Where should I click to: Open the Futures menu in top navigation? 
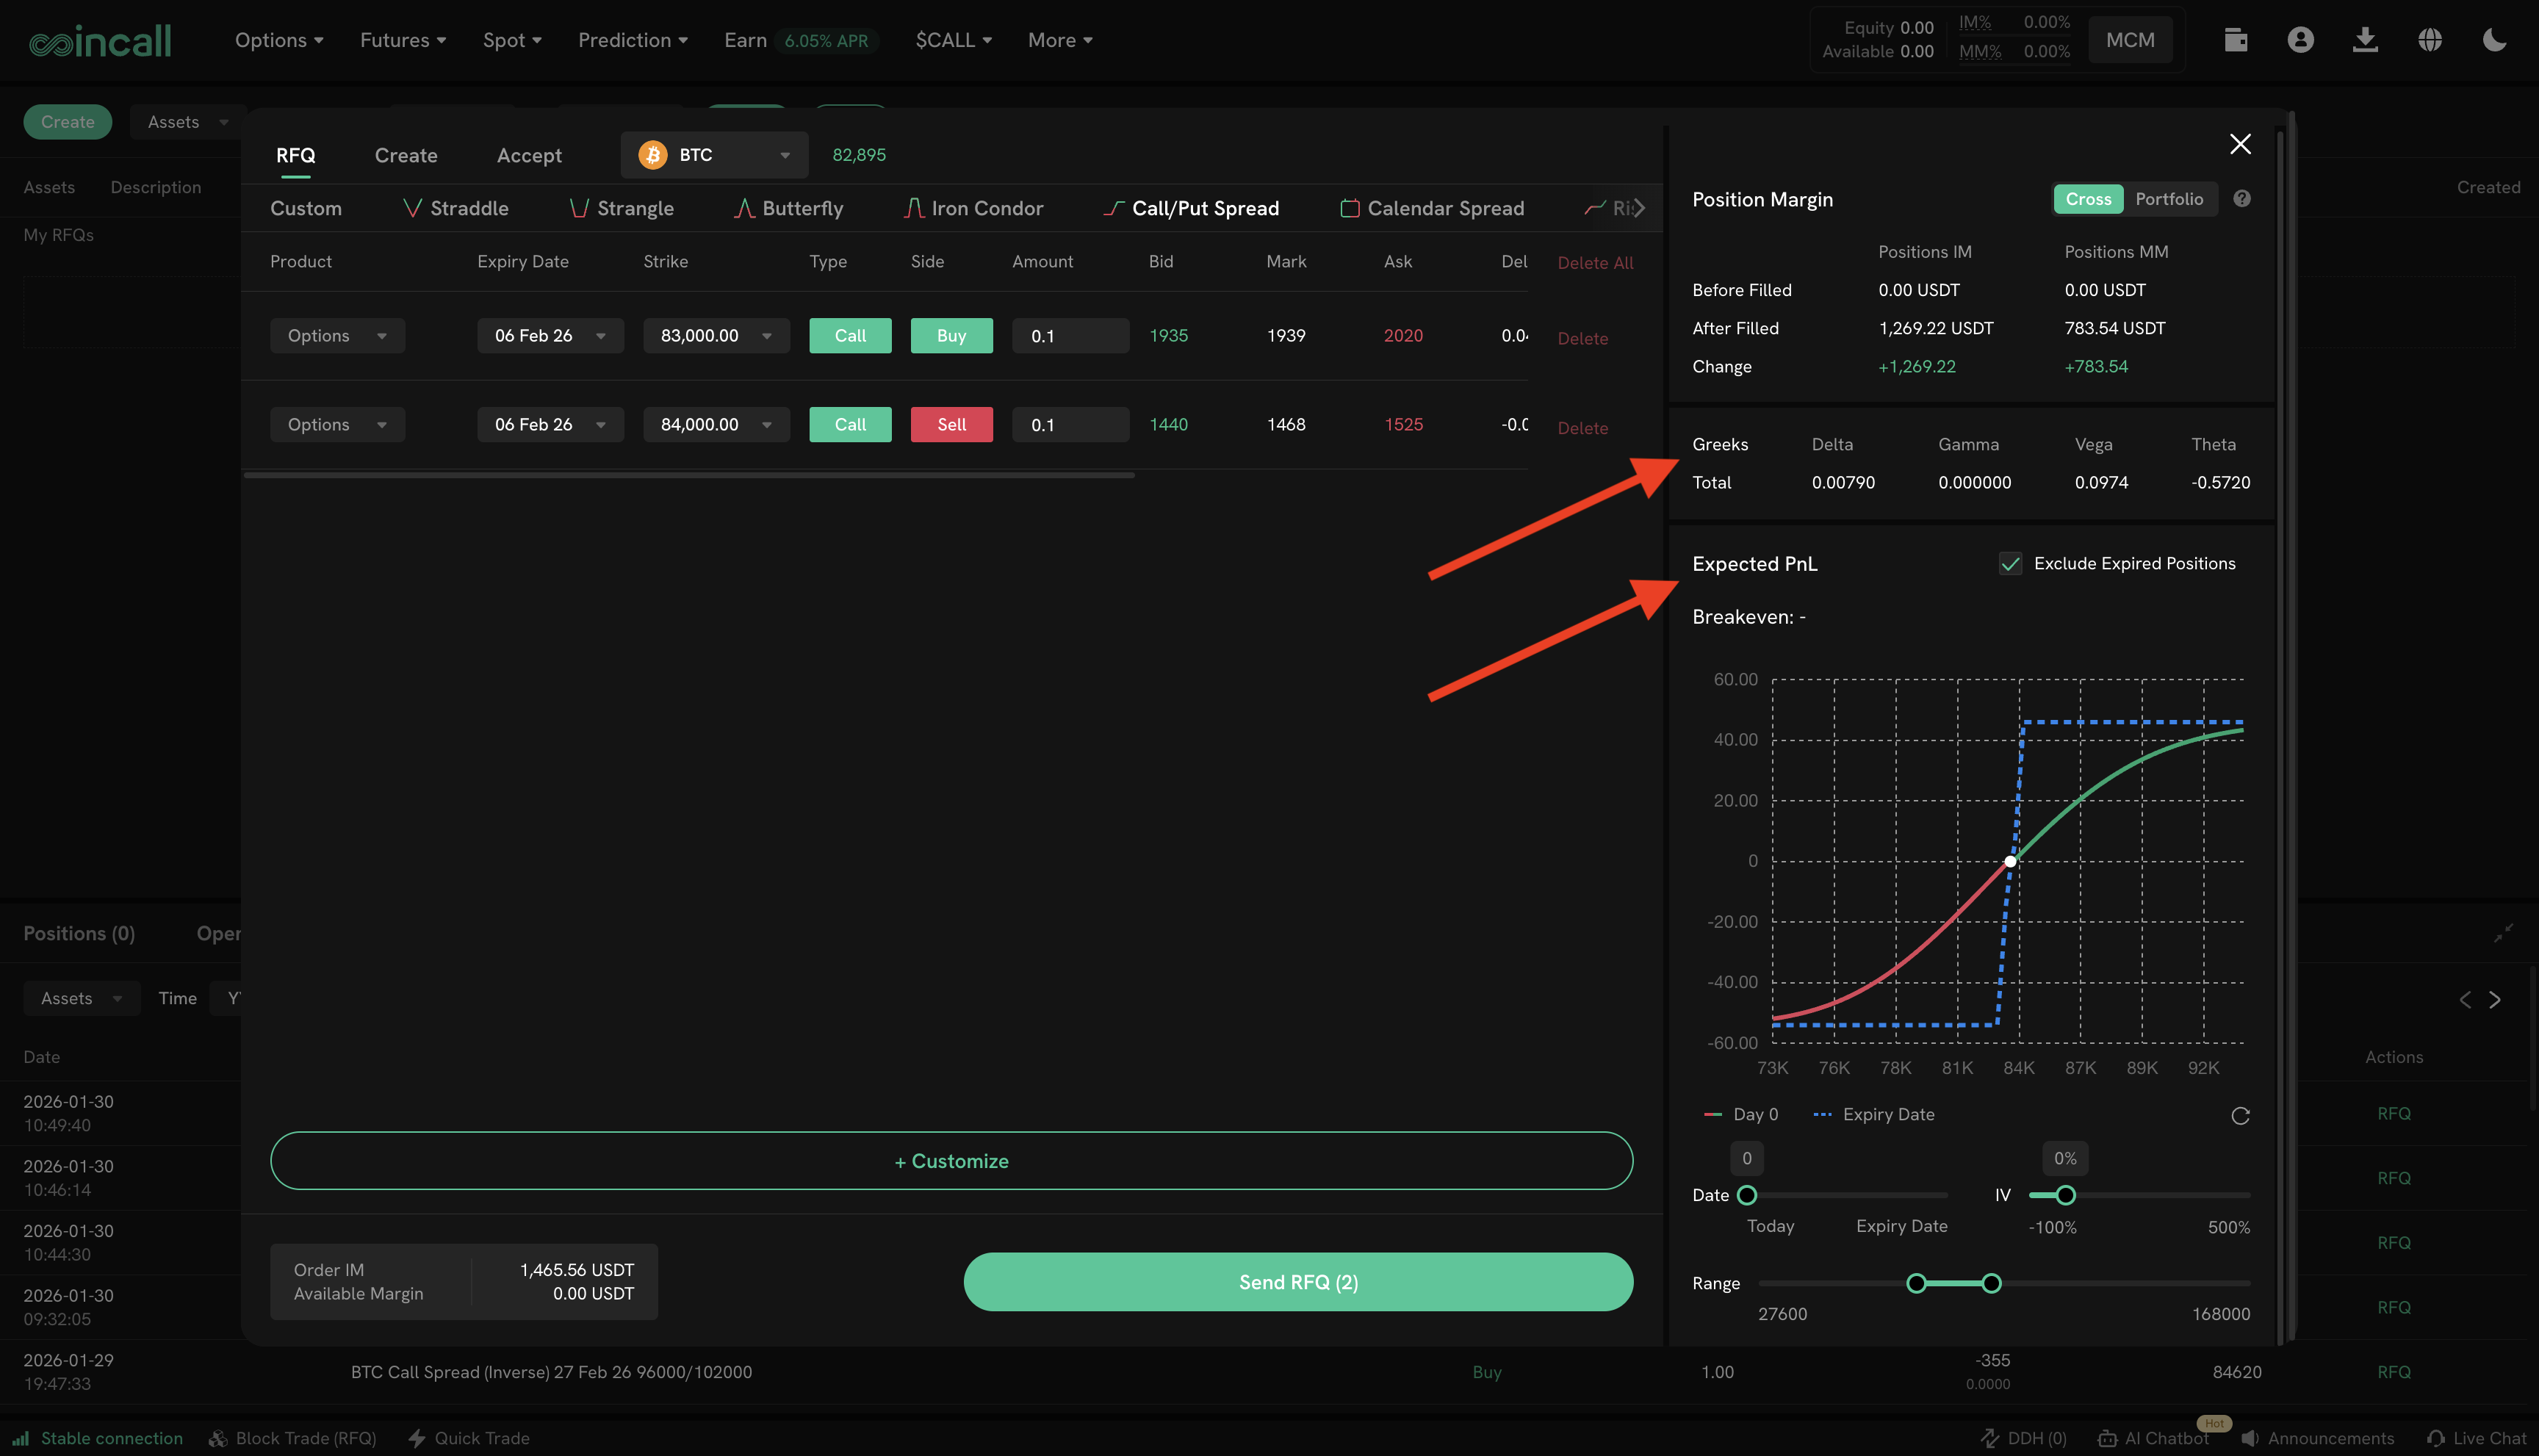pos(403,40)
